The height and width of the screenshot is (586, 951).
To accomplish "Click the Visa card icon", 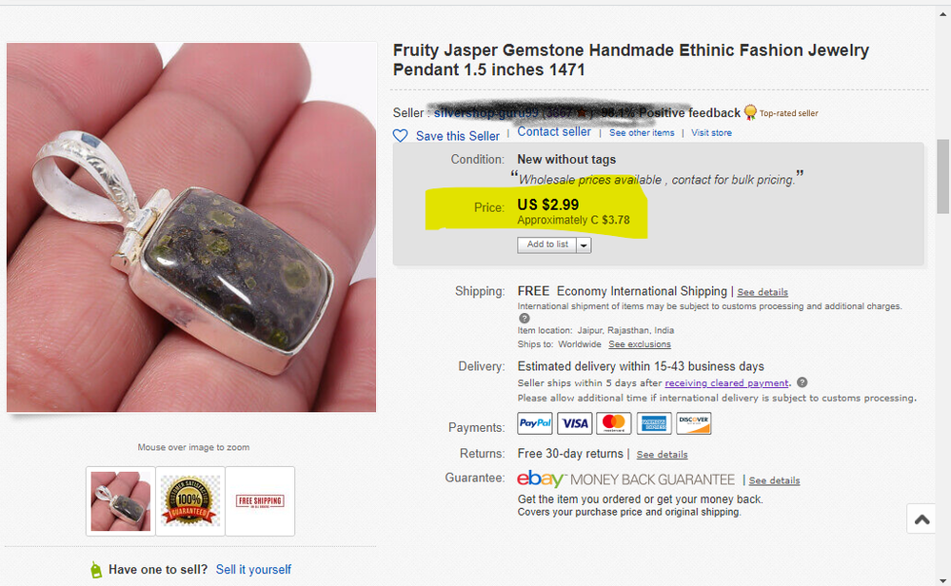I will (575, 423).
